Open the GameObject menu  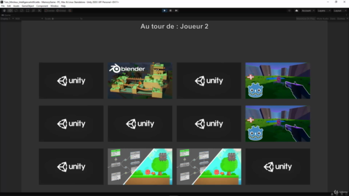pos(28,6)
